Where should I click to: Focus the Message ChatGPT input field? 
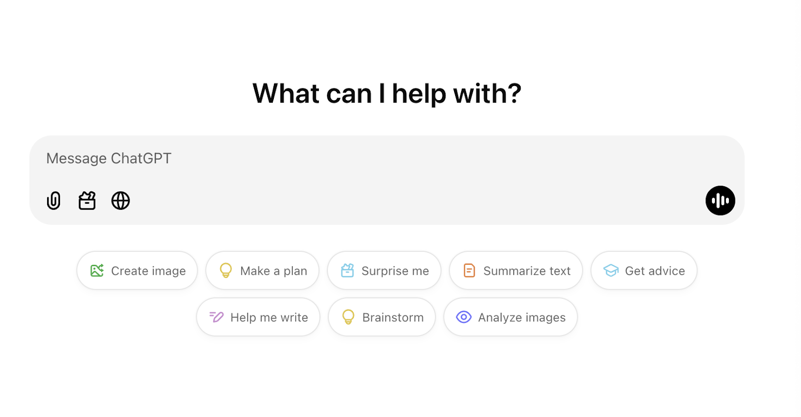point(350,159)
